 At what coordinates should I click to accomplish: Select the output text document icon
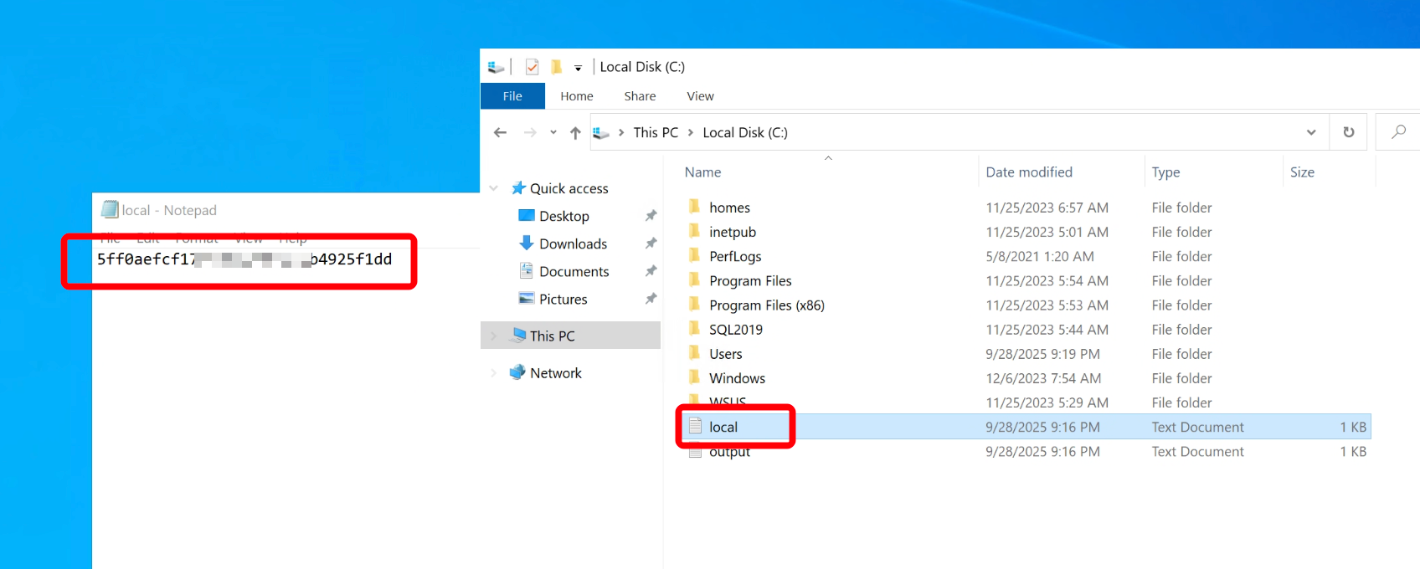coord(695,453)
